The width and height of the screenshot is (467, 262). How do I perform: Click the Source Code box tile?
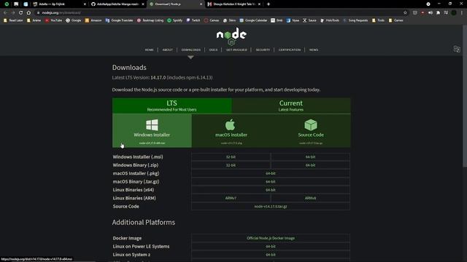click(x=311, y=131)
